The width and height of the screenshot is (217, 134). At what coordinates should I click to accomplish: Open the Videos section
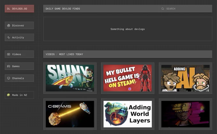[19, 54]
